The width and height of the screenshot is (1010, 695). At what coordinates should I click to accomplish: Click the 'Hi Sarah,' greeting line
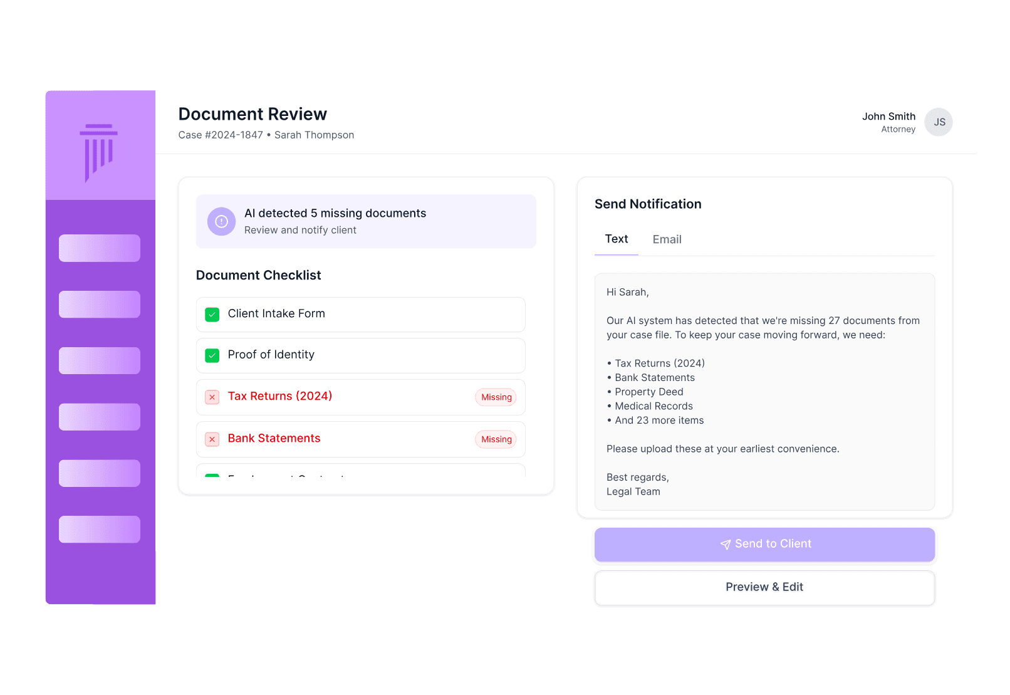(x=628, y=292)
